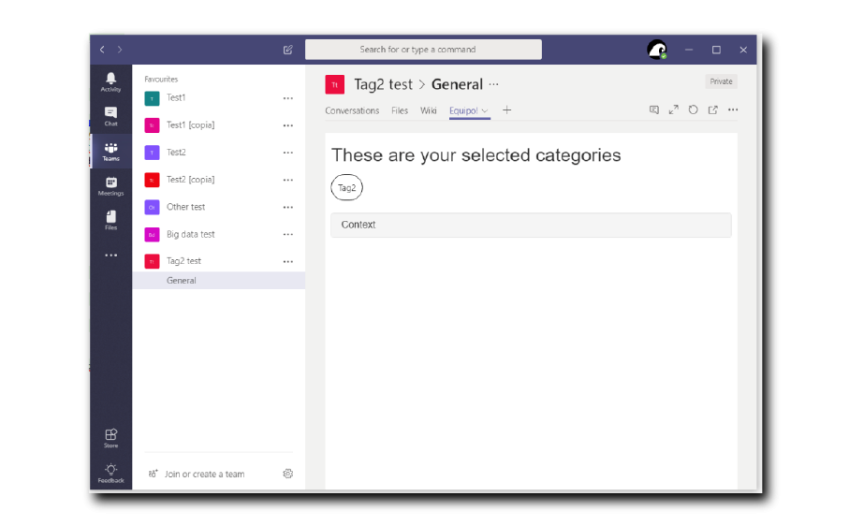Start a new chat with compose icon
Screen dimensions: 849x526
coord(288,50)
